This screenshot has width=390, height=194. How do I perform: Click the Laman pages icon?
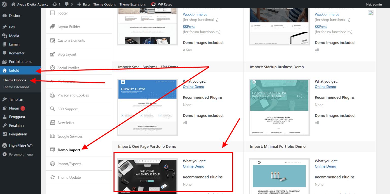[x=5, y=44]
